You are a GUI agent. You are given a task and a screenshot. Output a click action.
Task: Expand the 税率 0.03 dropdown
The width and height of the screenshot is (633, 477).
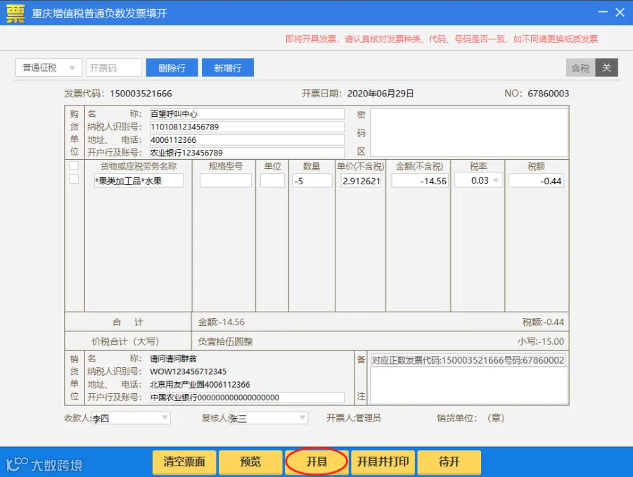(x=496, y=180)
